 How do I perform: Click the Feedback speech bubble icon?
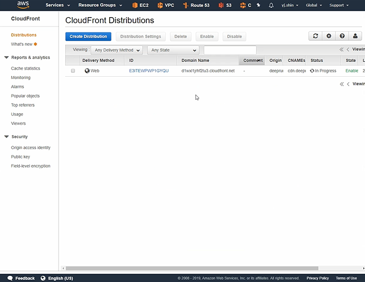pyautogui.click(x=10, y=278)
